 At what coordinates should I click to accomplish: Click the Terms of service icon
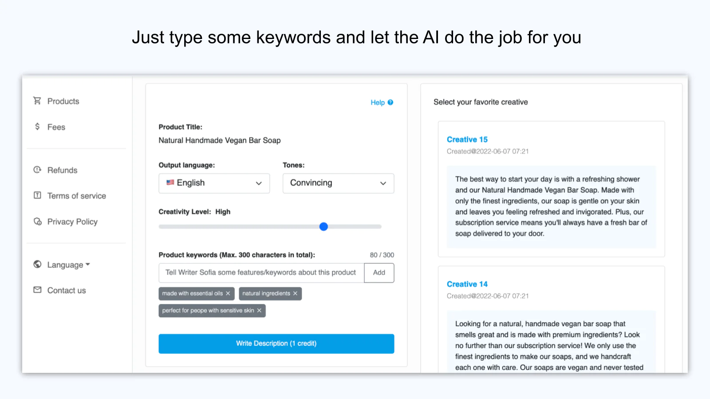[37, 196]
